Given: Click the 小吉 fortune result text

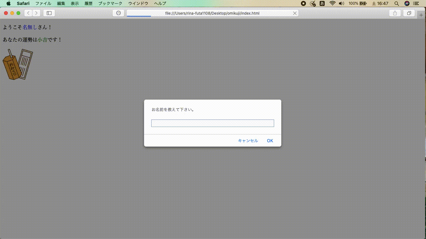Looking at the screenshot, I should pyautogui.click(x=42, y=40).
